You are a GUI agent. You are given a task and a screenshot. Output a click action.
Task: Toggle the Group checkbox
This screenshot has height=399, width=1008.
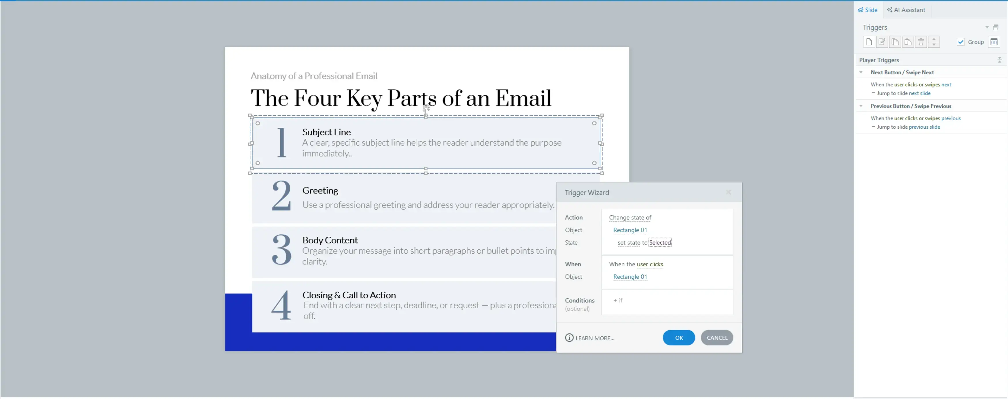coord(961,42)
